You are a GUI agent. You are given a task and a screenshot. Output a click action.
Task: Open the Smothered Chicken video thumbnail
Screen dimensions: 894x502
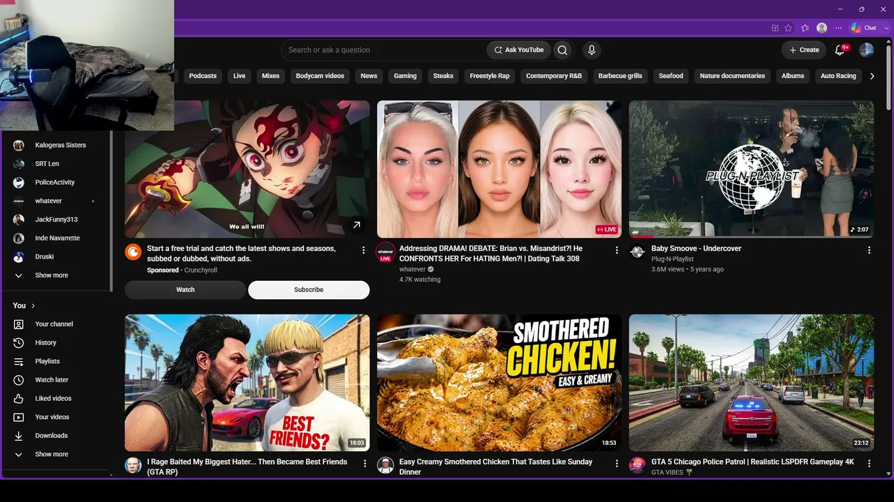[x=499, y=383]
